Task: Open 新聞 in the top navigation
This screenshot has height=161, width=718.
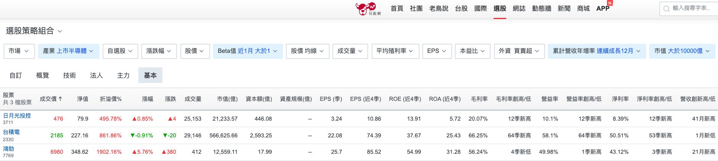Action: click(564, 8)
